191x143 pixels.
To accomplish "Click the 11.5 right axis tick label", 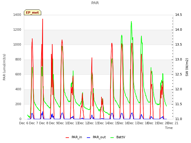I will (178, 104).
